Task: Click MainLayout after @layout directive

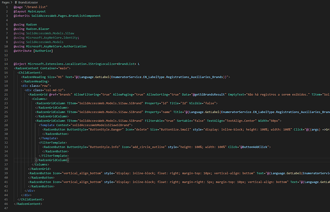Action: pyautogui.click(x=37, y=11)
